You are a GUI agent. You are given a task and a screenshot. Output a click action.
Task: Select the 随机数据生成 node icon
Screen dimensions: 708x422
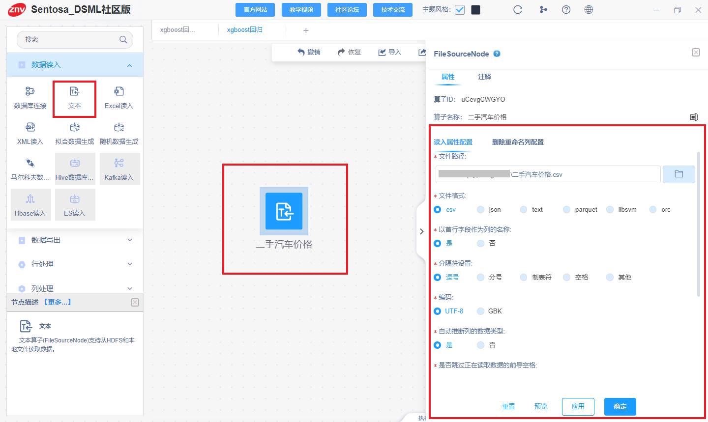pyautogui.click(x=119, y=127)
